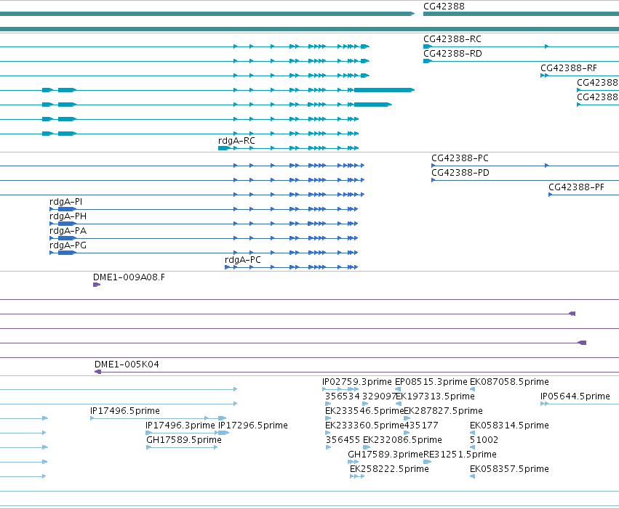Screen dimensions: 619x509
Task: Click the EK287827.5prime EST label
Action: pos(443,411)
